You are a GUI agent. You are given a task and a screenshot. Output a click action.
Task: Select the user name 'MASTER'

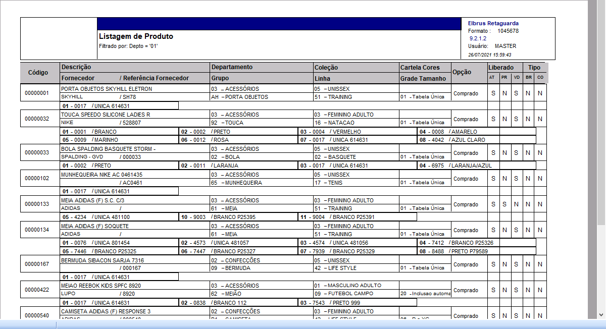tap(506, 46)
